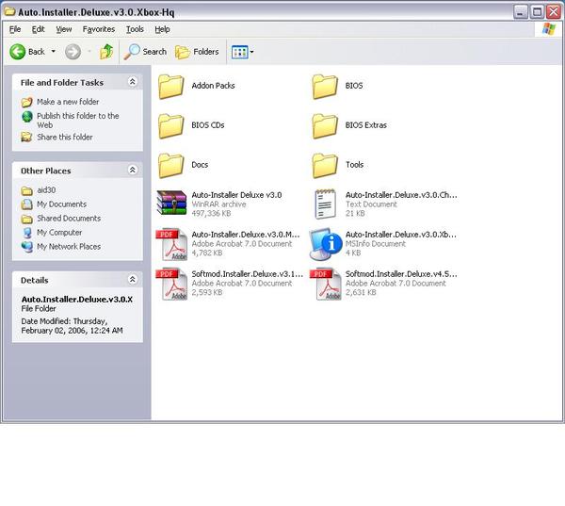Screen dimensions: 565x506
Task: Click the 'MSInfo Document' type label
Action: point(376,244)
